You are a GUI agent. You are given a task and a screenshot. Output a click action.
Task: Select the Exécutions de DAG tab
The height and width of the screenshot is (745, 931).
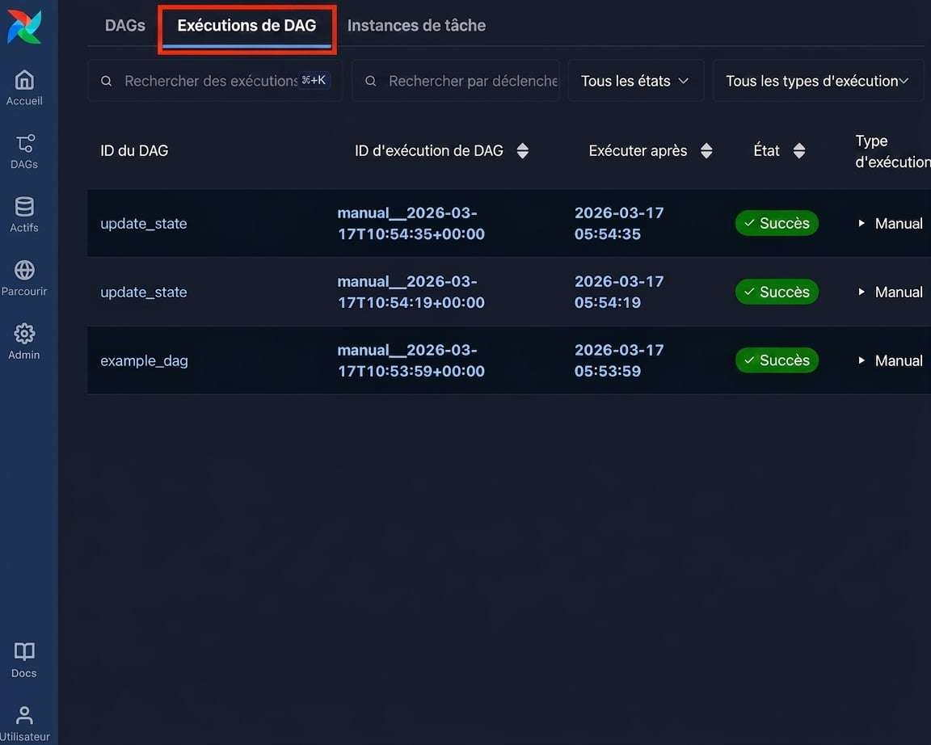[247, 26]
